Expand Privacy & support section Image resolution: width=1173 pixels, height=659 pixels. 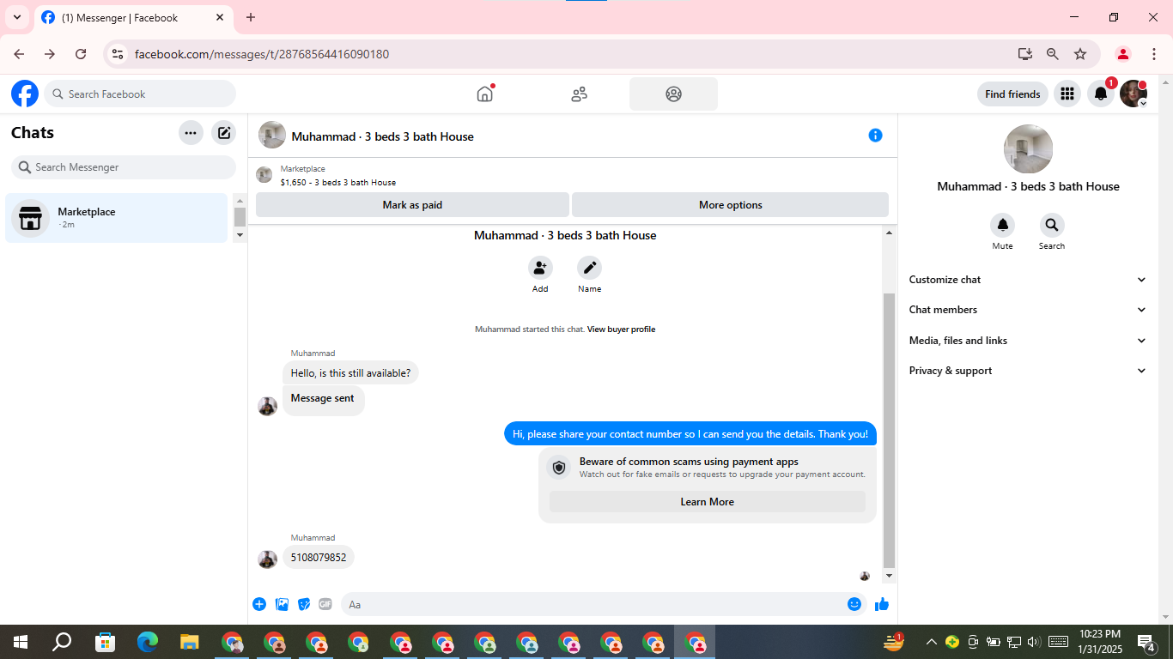(x=1028, y=371)
